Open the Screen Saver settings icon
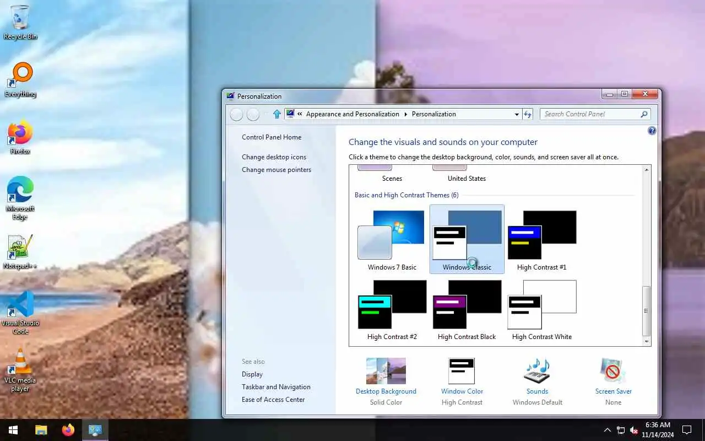This screenshot has height=441, width=705. 613,370
